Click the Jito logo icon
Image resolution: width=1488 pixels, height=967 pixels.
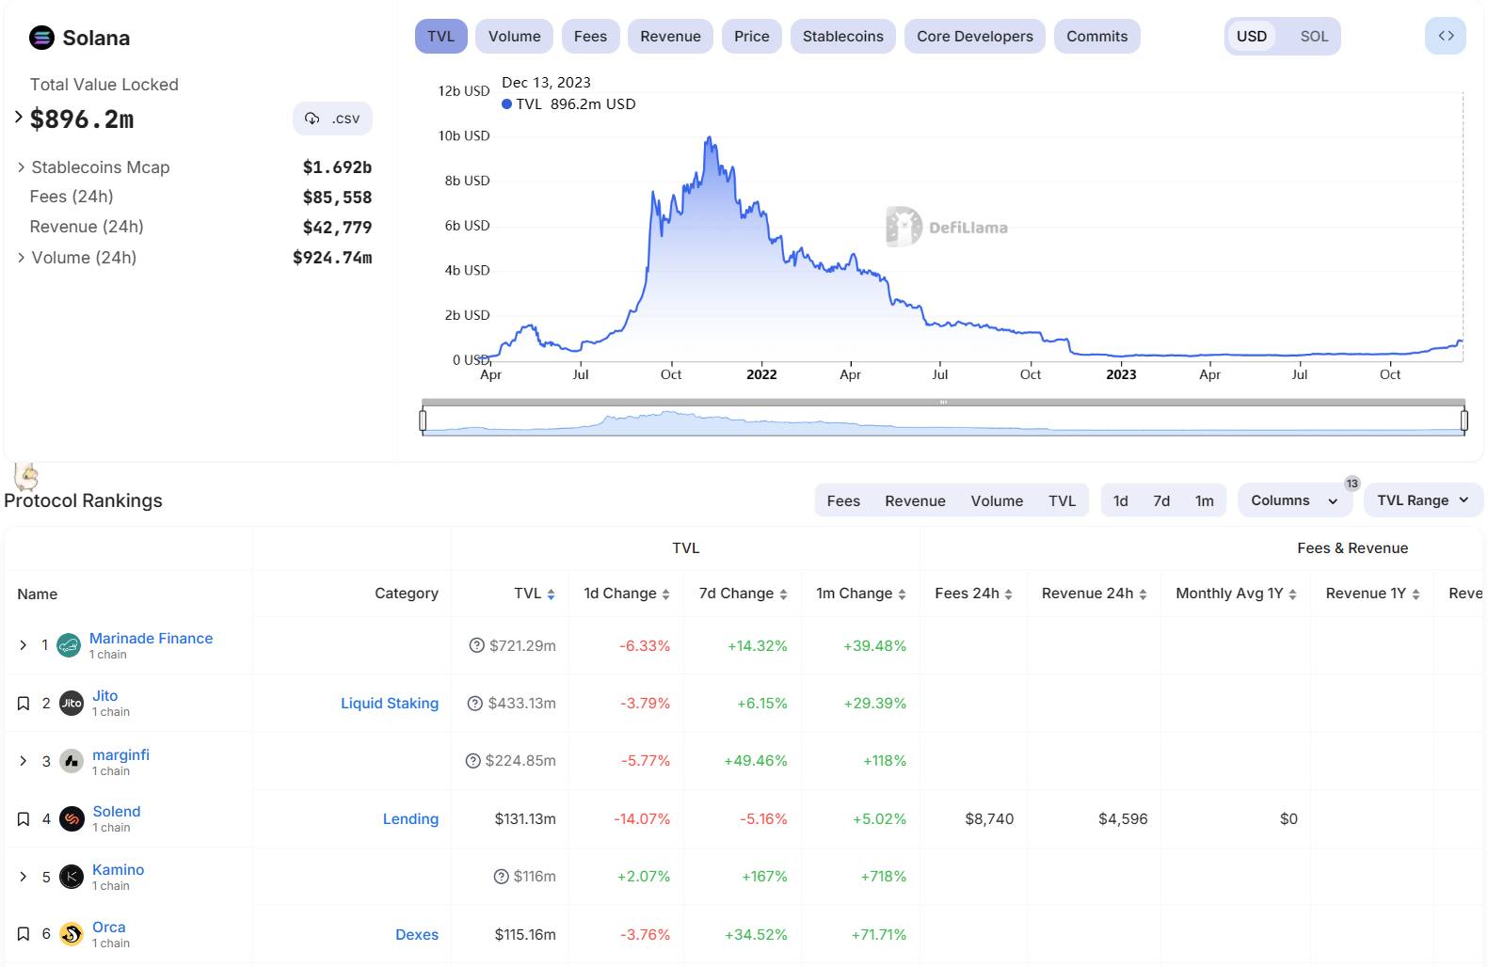point(72,703)
